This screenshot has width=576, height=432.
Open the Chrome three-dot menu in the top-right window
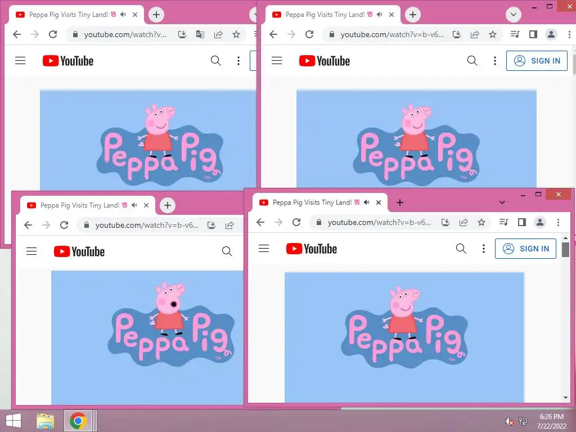(x=569, y=34)
